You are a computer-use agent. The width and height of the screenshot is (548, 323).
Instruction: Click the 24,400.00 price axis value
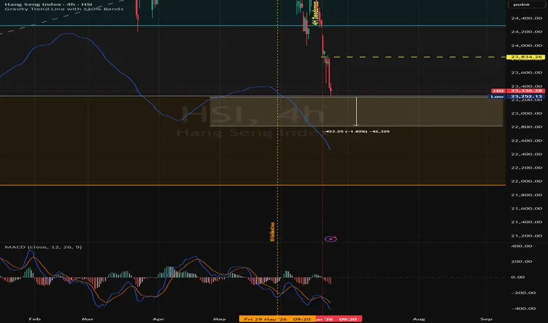click(x=526, y=18)
